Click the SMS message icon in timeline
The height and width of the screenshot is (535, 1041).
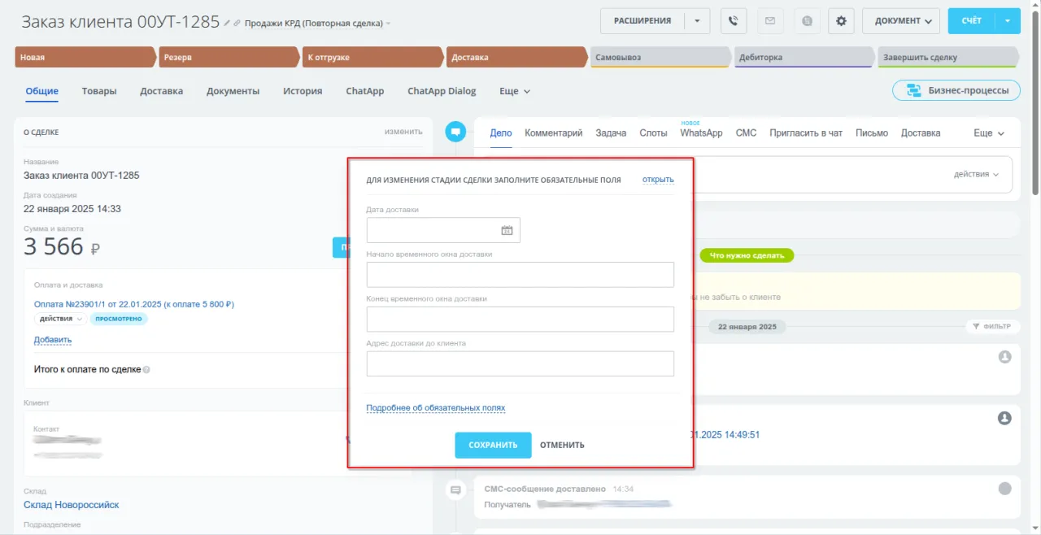[x=455, y=489]
